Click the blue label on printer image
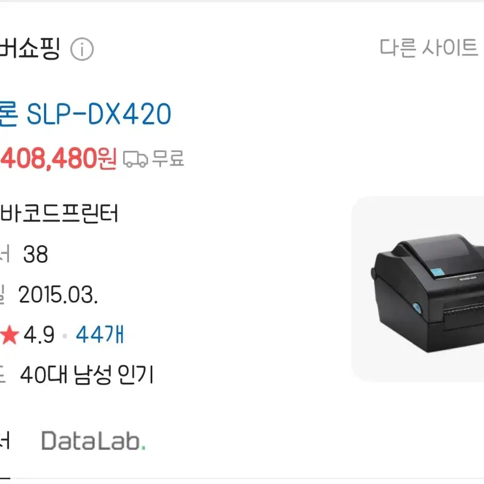484x484 pixels. [437, 273]
